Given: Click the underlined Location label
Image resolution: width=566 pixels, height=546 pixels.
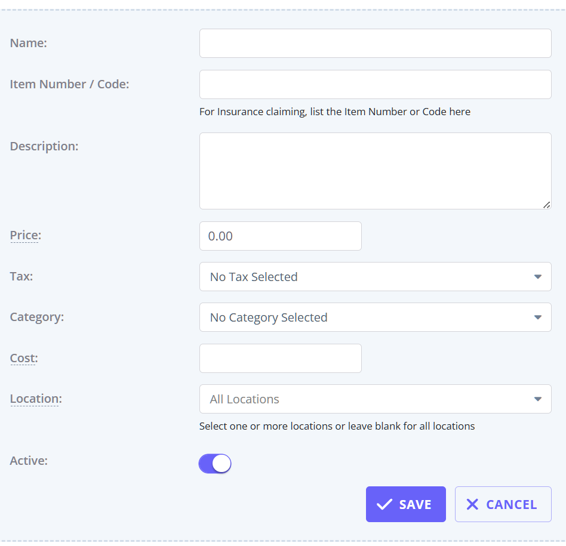Looking at the screenshot, I should pyautogui.click(x=35, y=399).
